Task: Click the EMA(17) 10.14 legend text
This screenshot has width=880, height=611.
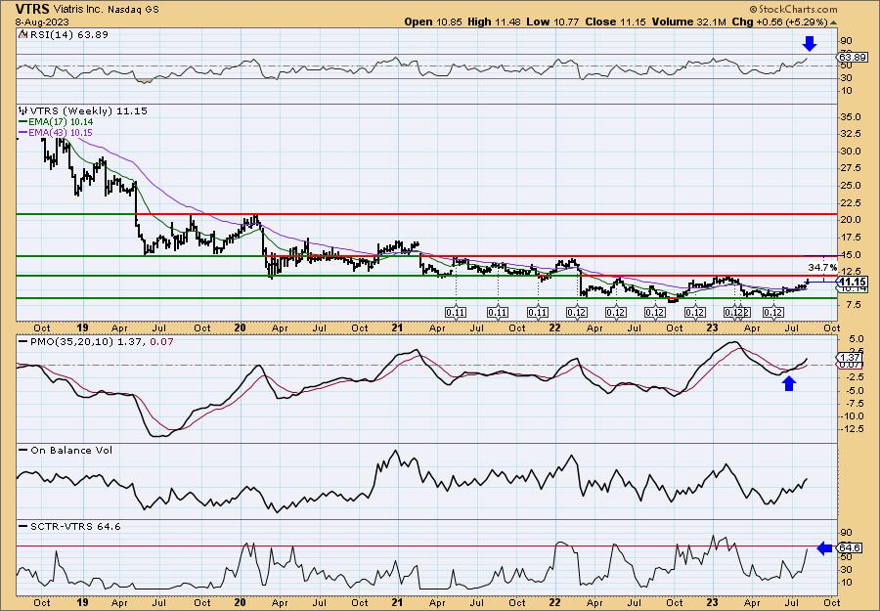Action: pos(61,122)
